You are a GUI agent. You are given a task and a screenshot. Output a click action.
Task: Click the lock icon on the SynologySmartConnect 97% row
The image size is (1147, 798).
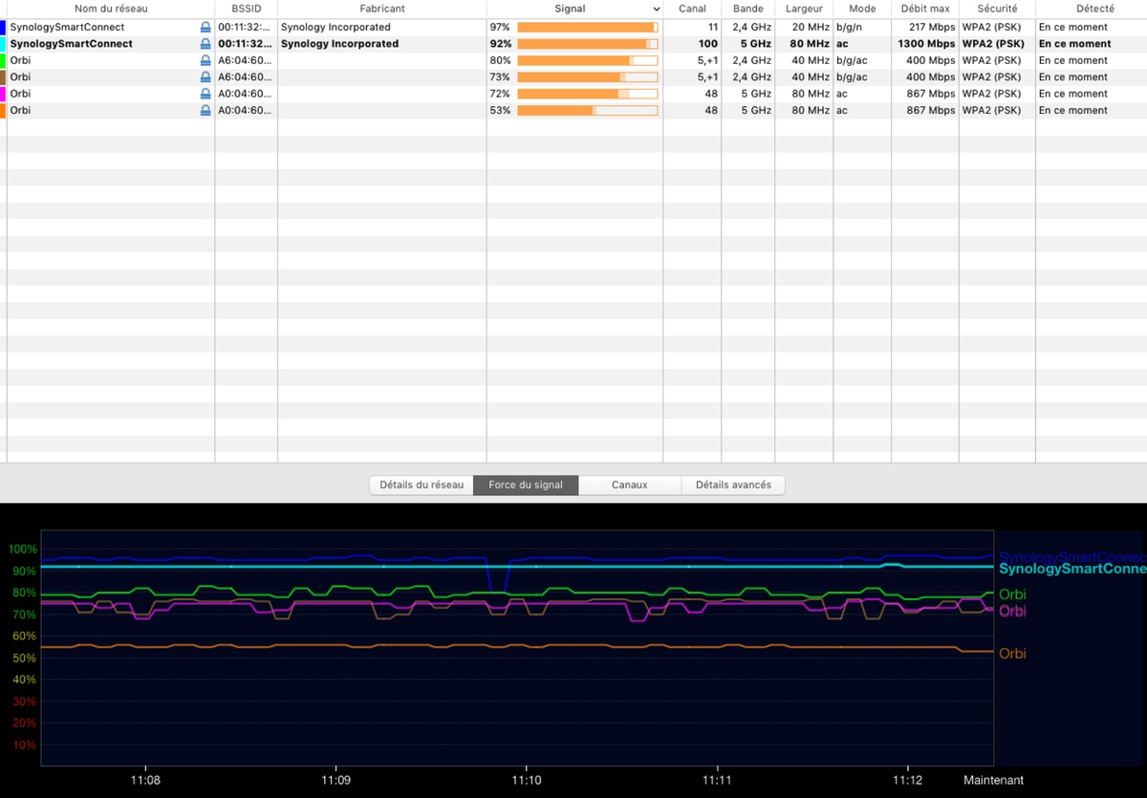click(206, 28)
